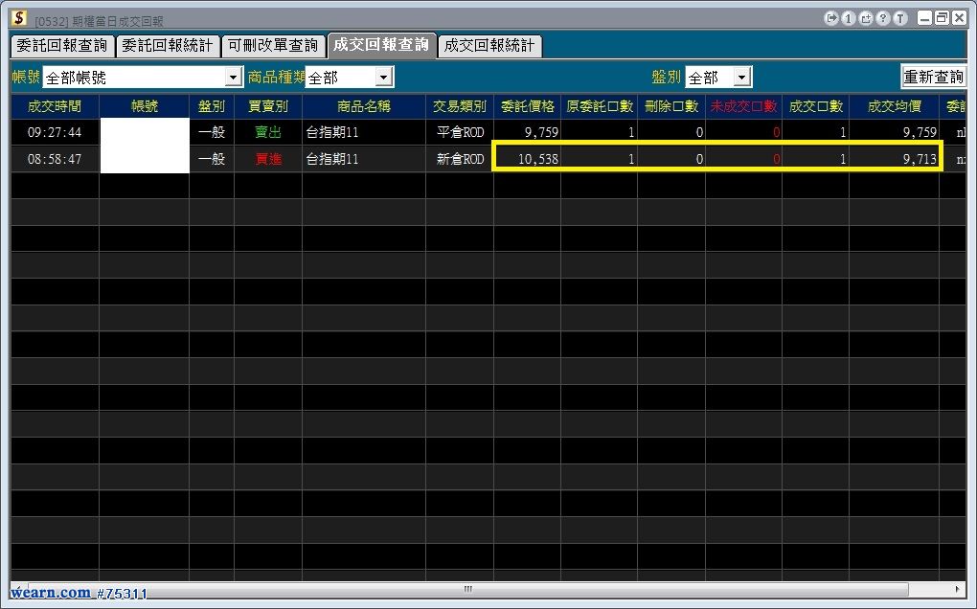Click the 平倉ROD trade type cell

point(460,132)
